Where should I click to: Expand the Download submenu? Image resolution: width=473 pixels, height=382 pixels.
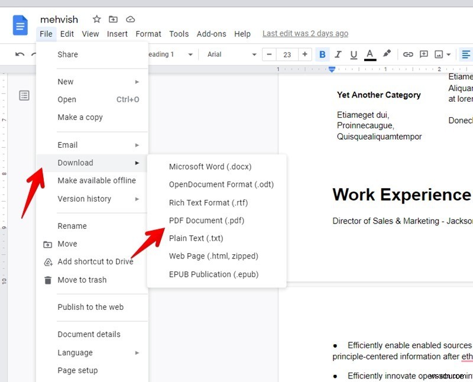(92, 163)
